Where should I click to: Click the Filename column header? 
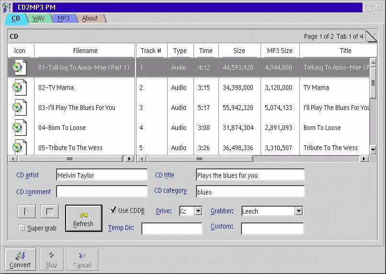85,51
